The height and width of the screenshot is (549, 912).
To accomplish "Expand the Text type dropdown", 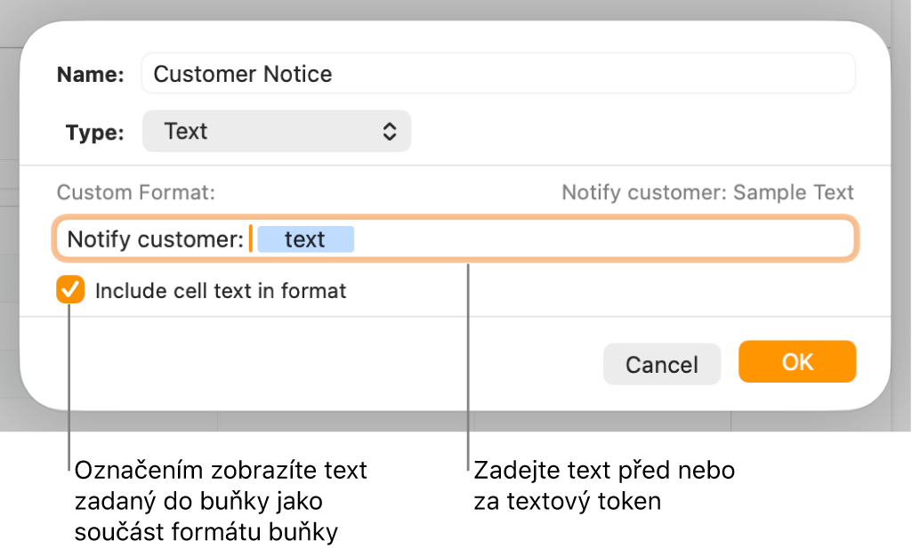I will click(x=276, y=131).
